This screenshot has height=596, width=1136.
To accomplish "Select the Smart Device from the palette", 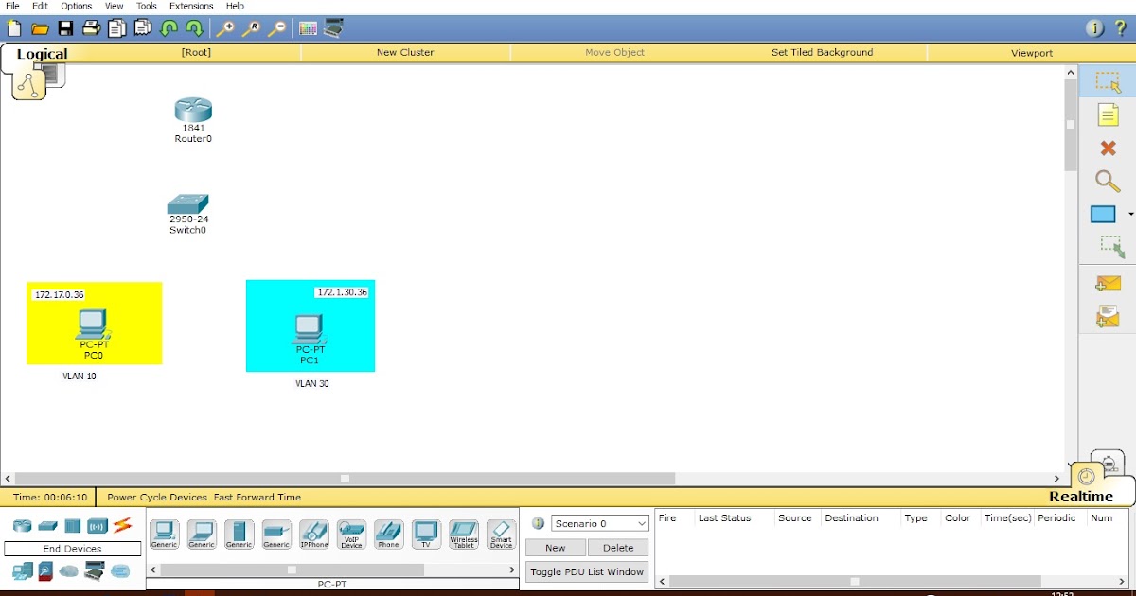I will click(x=501, y=533).
